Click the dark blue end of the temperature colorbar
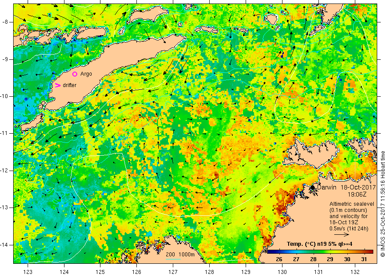Screen dimensions: 386x277 (x=269, y=252)
